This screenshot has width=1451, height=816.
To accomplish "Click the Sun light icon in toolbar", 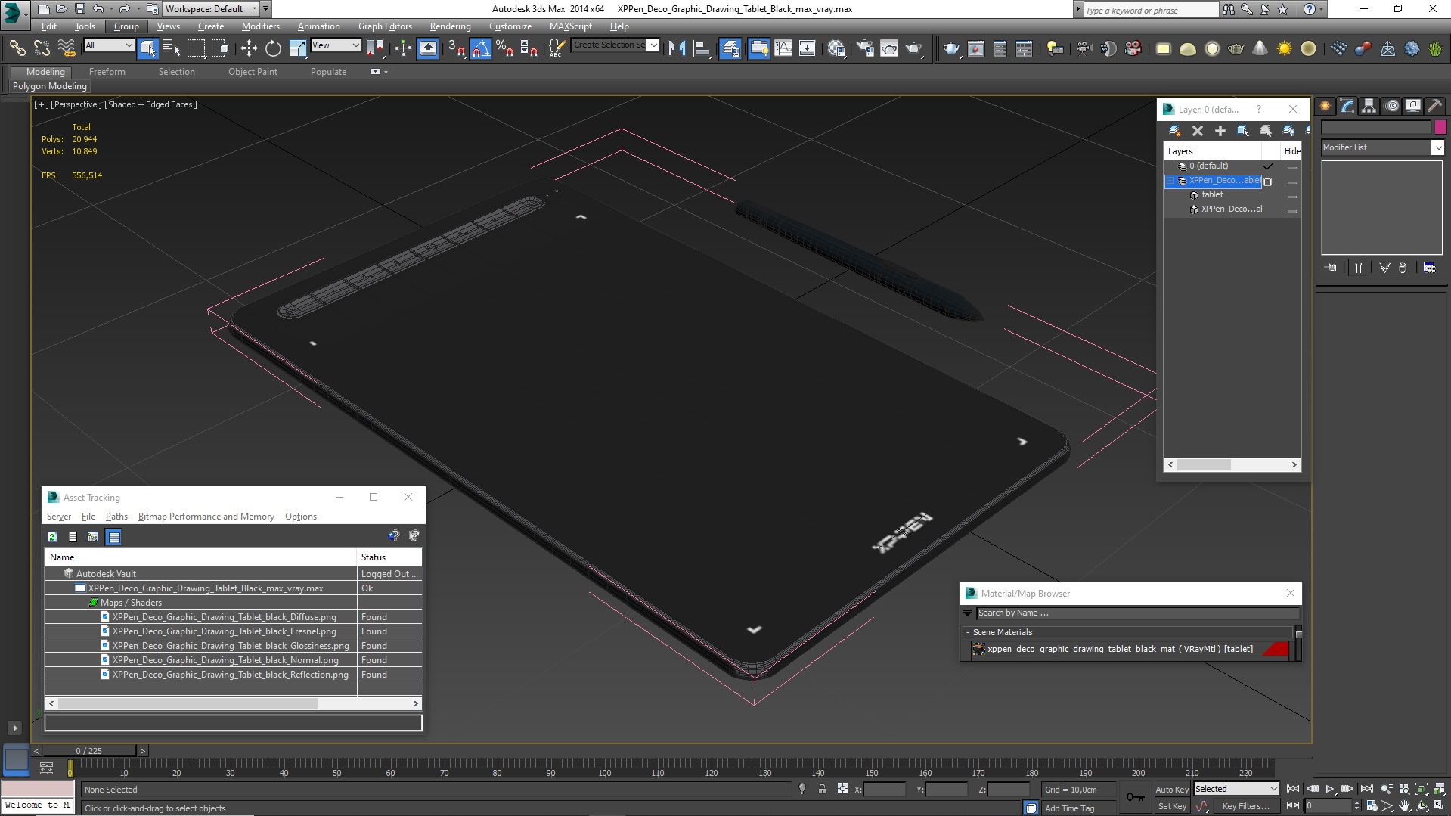I will (x=1284, y=48).
